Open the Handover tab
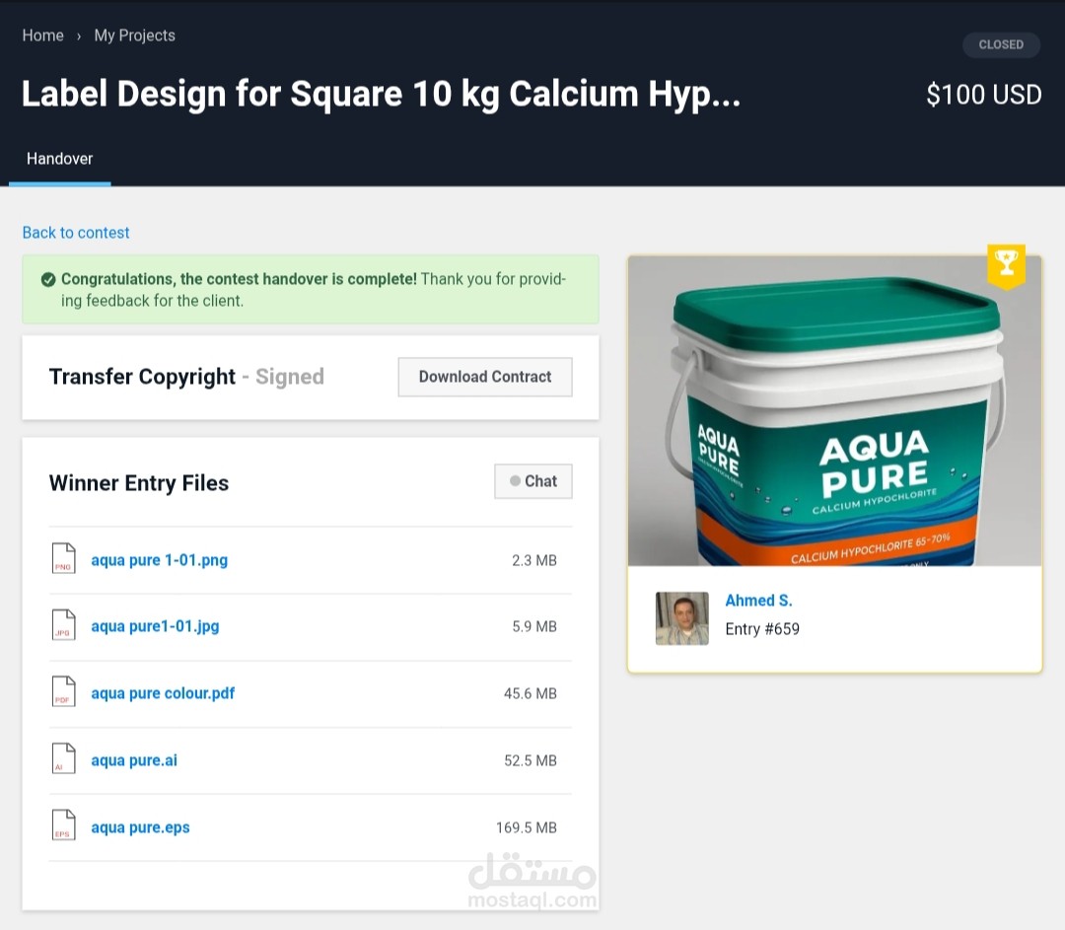1065x930 pixels. (59, 159)
